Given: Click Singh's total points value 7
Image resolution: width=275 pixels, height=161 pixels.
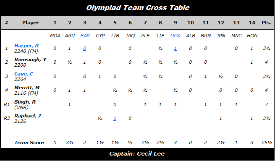Looking at the screenshot, I should pos(267,104).
